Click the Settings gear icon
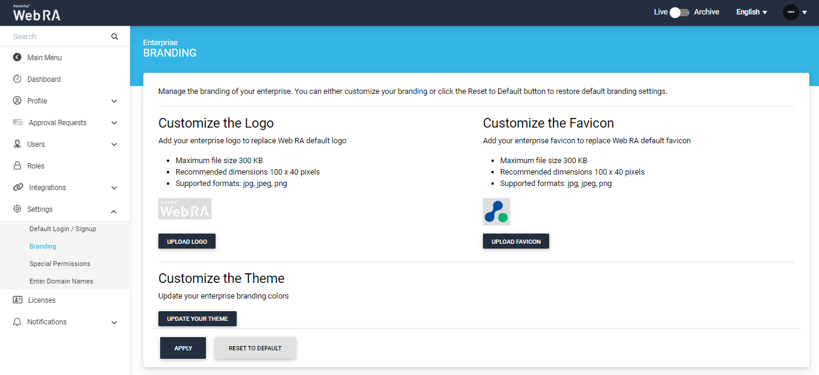The image size is (819, 375). [17, 209]
